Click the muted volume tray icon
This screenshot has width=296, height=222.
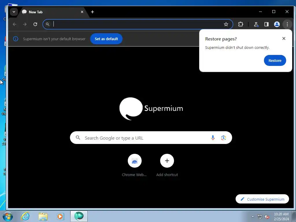point(267,217)
